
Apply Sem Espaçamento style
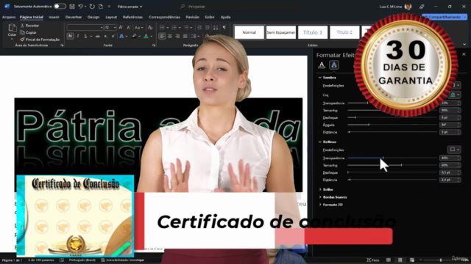pyautogui.click(x=281, y=32)
